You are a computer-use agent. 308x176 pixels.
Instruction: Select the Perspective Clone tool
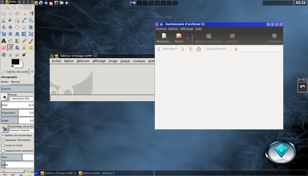[4, 55]
